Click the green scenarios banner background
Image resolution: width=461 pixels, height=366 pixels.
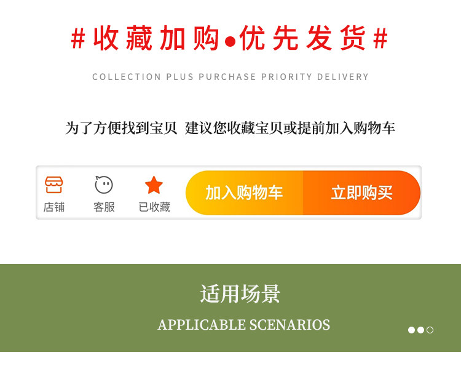pos(230,308)
